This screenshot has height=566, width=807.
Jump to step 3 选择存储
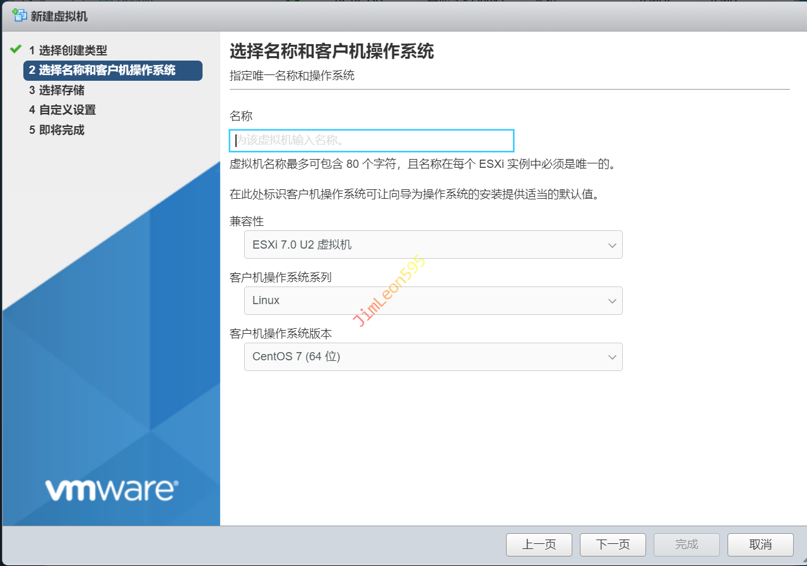tap(56, 90)
